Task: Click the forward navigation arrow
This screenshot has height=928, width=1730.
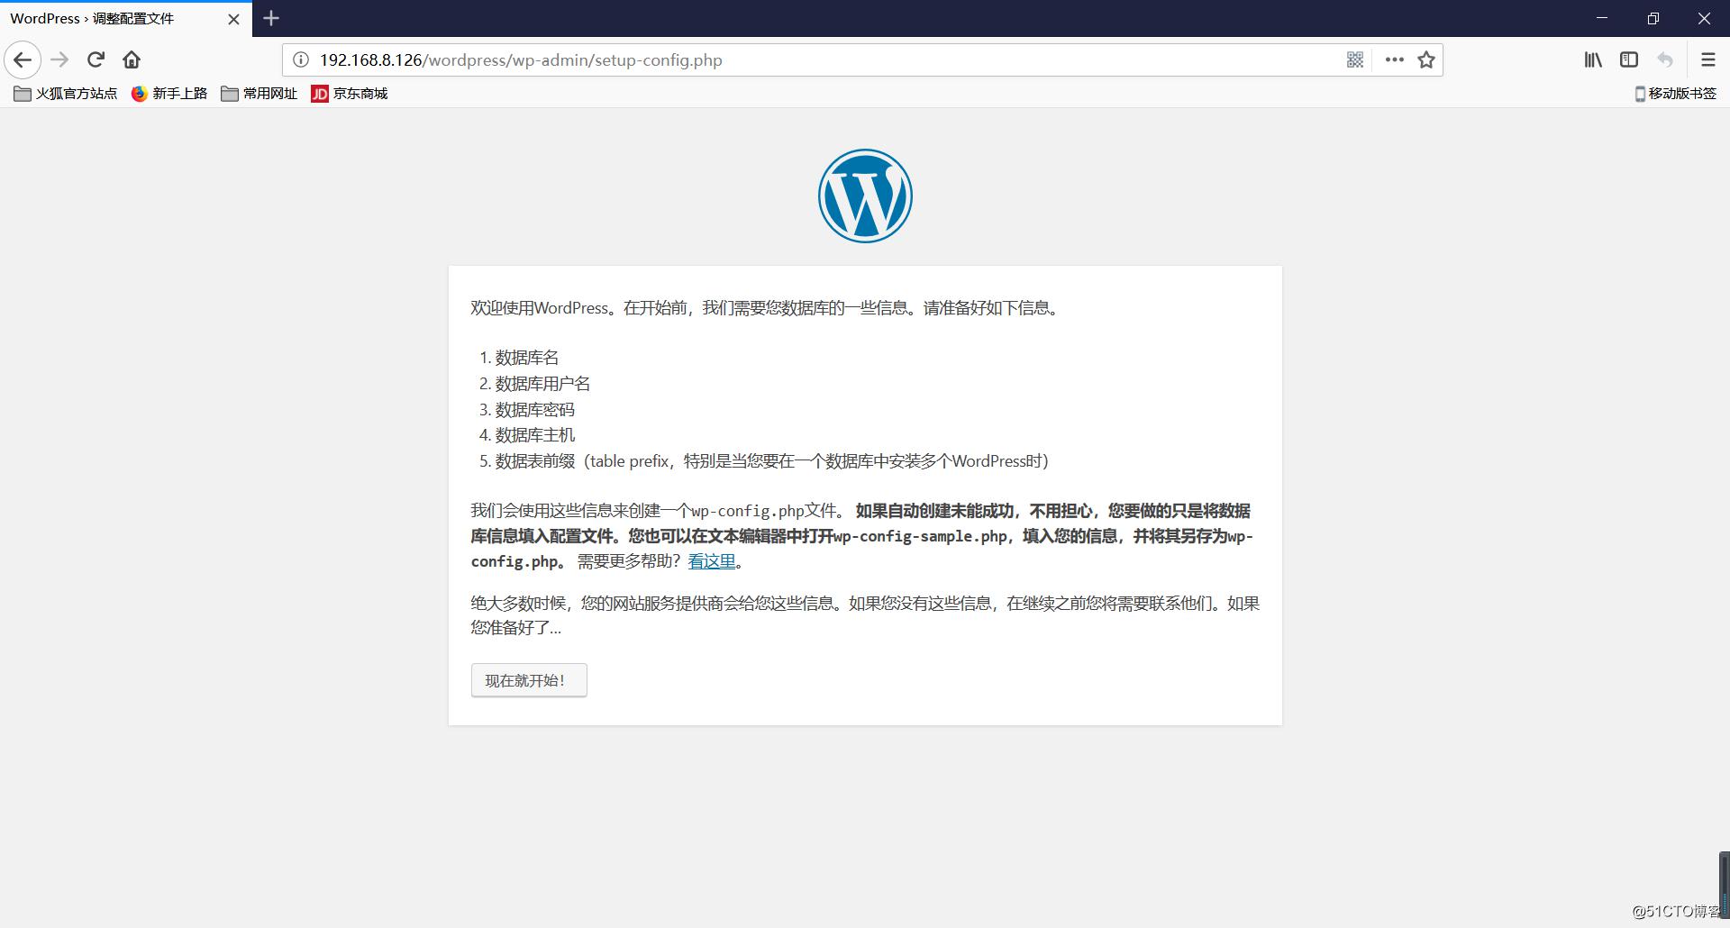Action: tap(59, 60)
